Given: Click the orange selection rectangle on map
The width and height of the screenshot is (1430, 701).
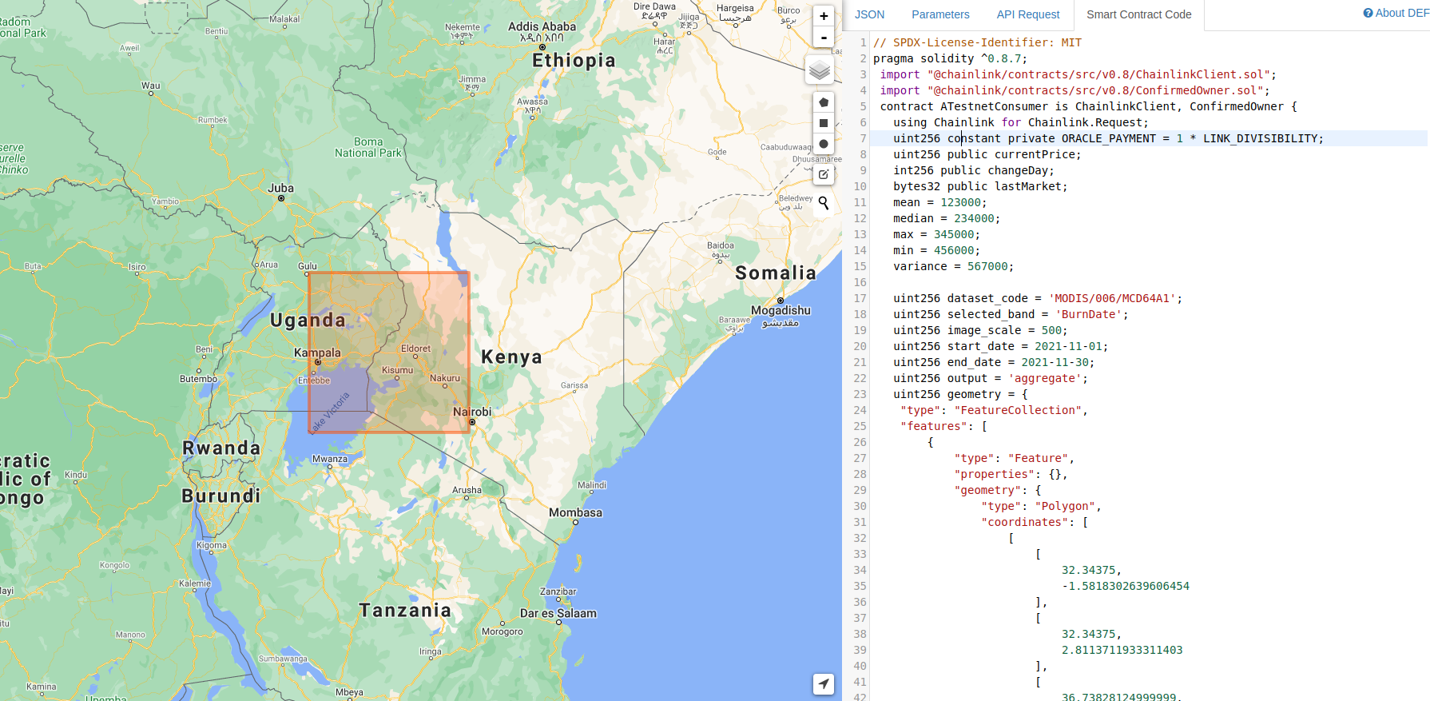Looking at the screenshot, I should point(389,352).
